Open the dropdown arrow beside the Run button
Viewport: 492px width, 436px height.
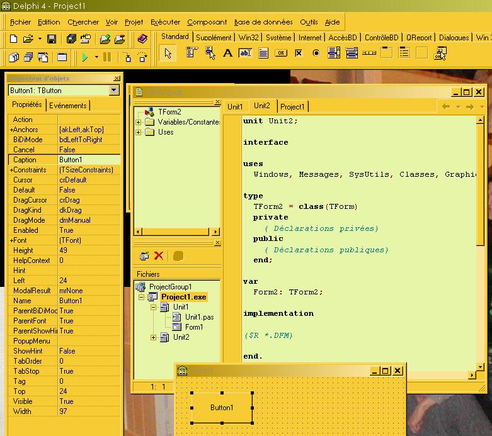96,57
